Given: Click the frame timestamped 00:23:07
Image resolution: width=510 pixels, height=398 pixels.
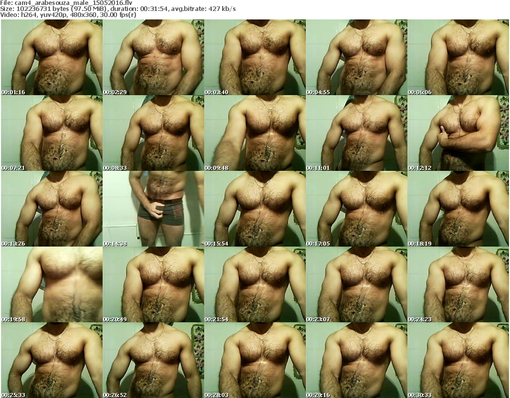Looking at the screenshot, I should tap(357, 285).
